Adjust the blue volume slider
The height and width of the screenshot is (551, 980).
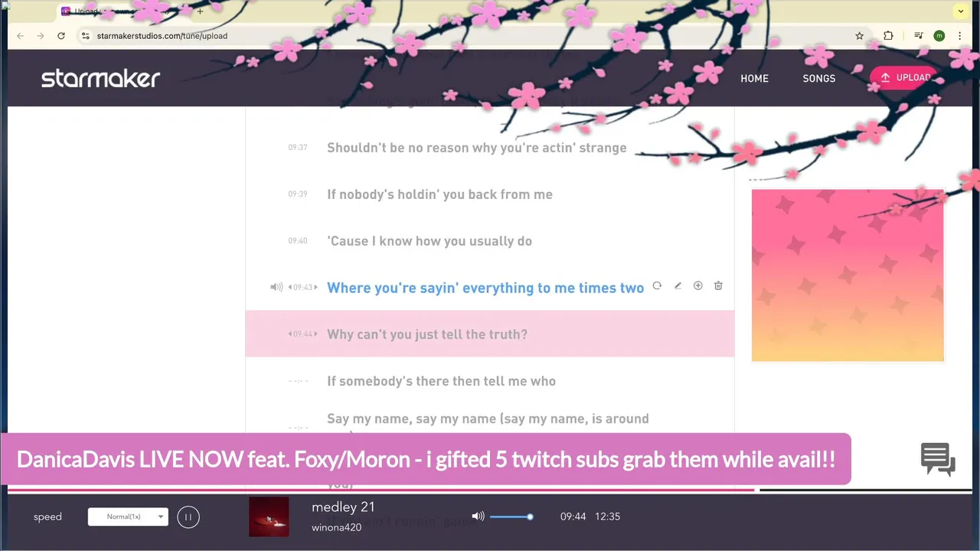[511, 517]
